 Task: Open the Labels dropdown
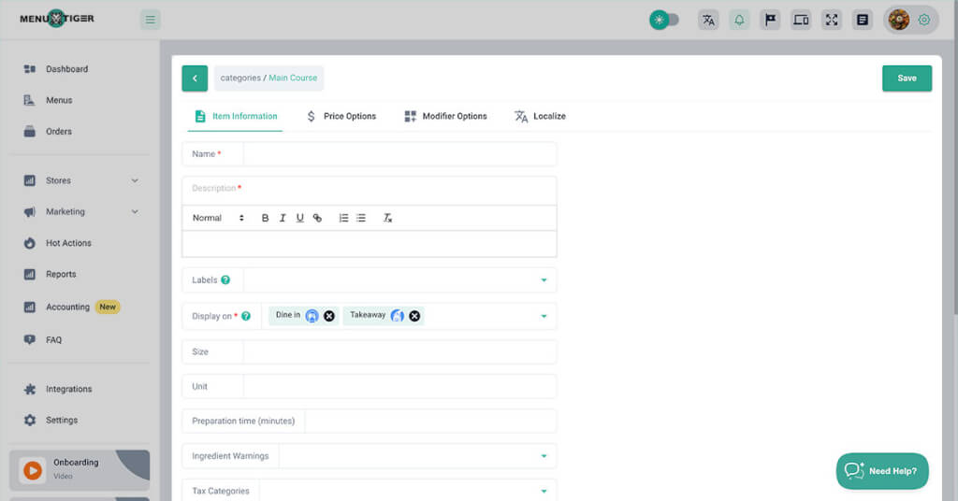[544, 280]
